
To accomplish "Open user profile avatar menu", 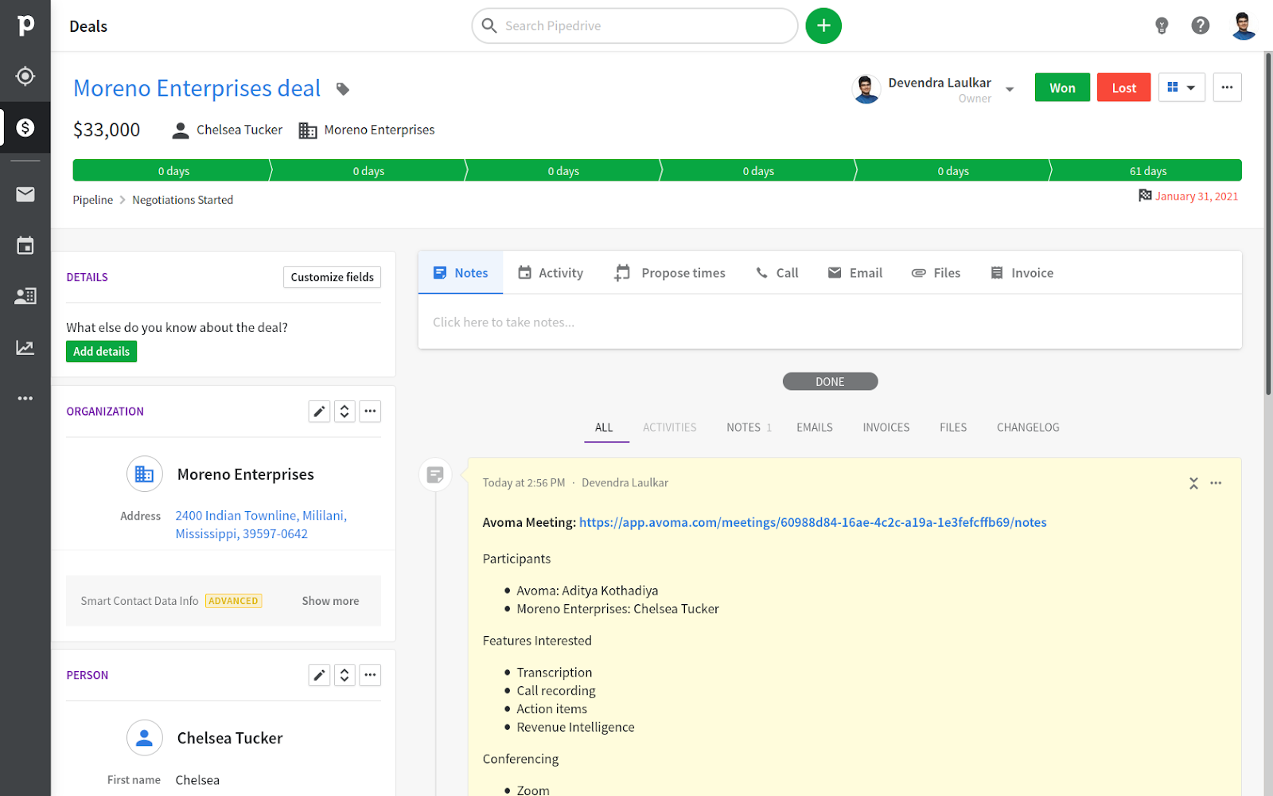I will tap(1244, 25).
